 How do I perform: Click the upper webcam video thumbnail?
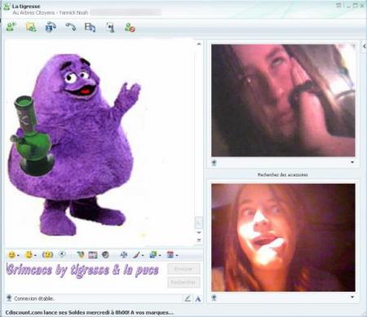point(283,100)
